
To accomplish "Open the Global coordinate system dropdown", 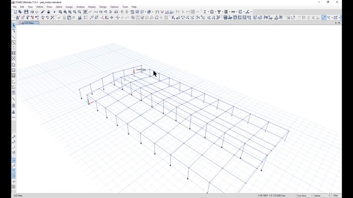I will [322, 196].
